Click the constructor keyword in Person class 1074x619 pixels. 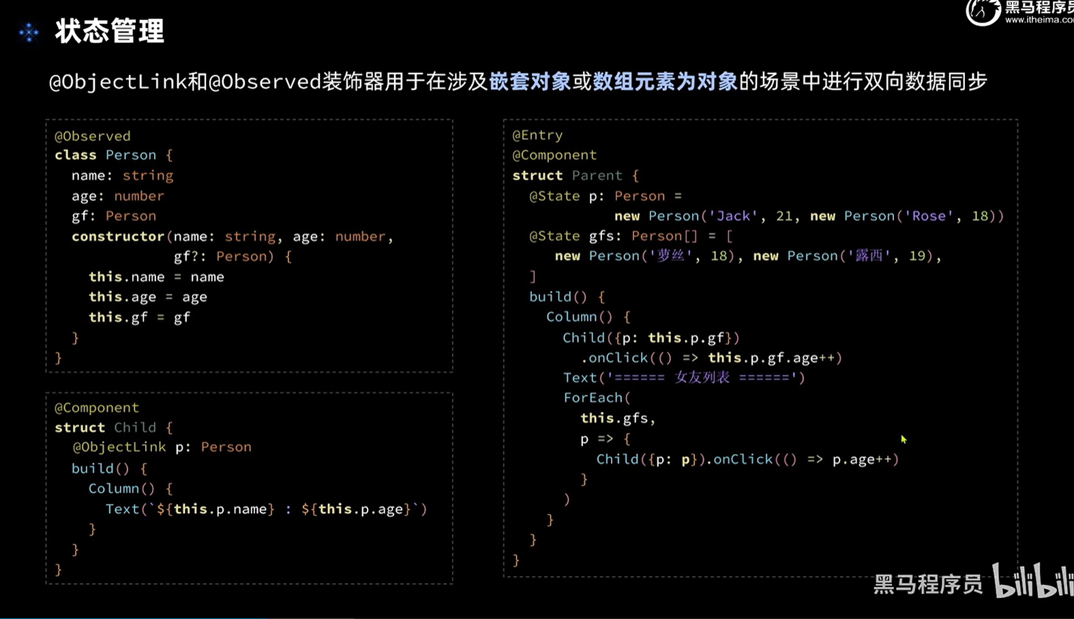point(118,237)
